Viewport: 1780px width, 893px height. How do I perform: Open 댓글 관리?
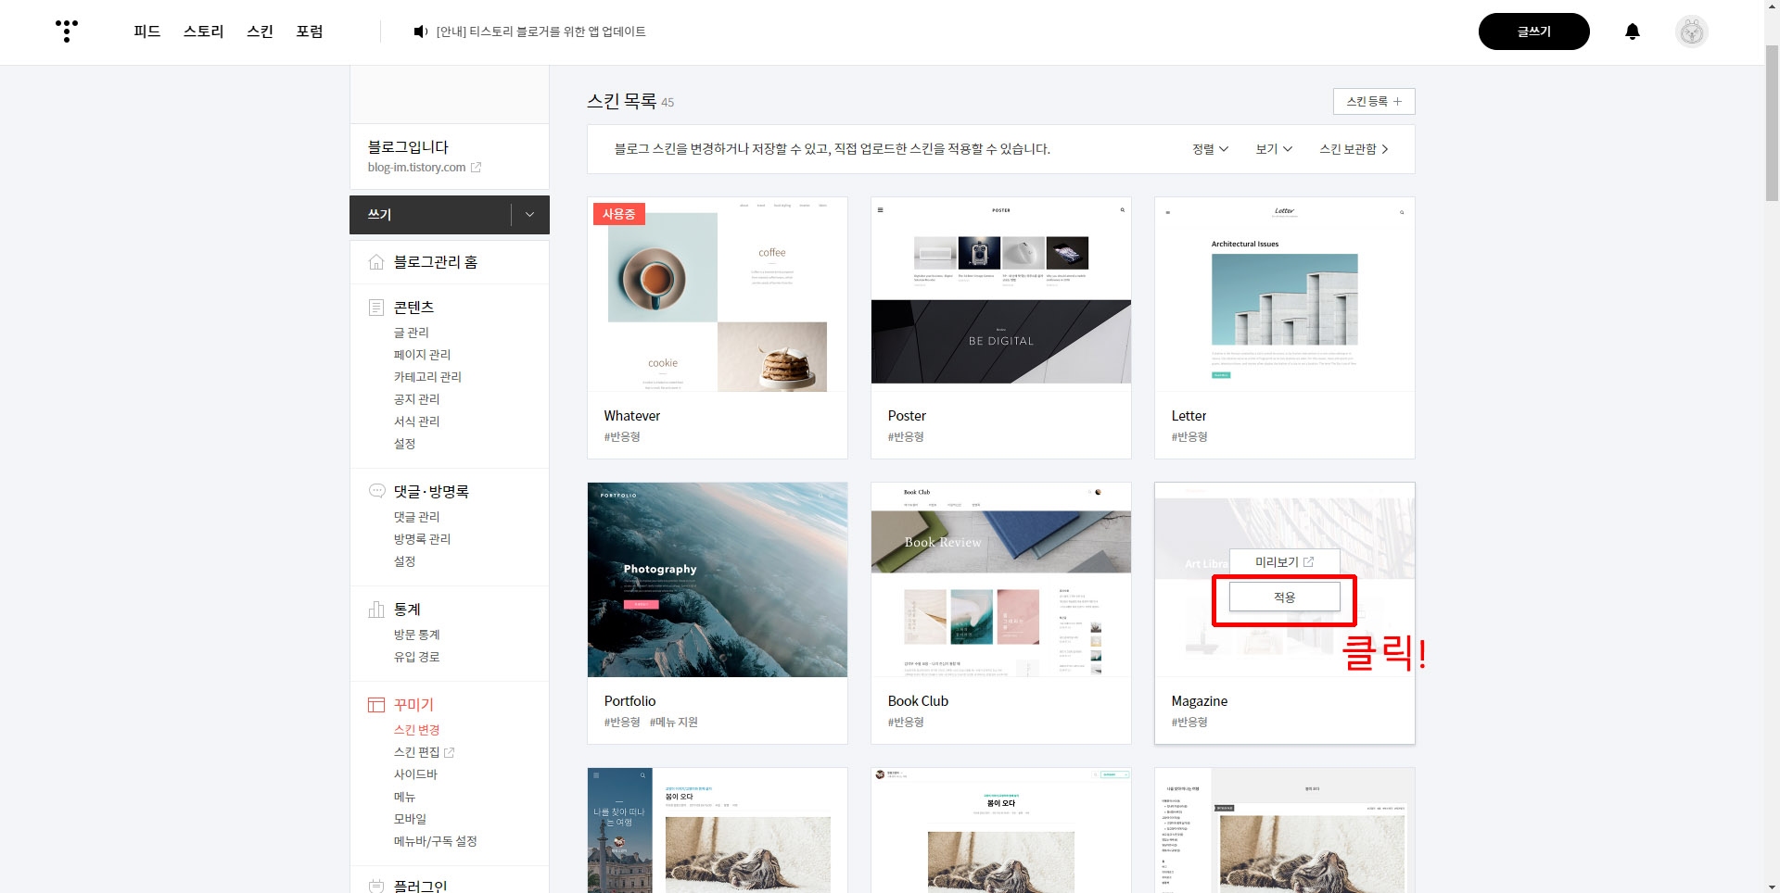pyautogui.click(x=417, y=517)
